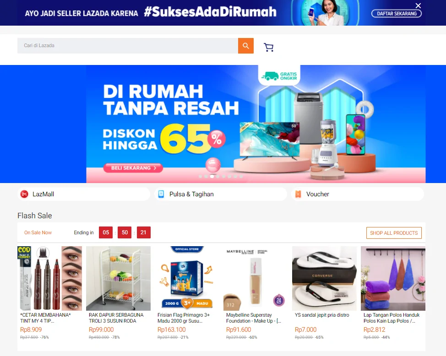Close the seller promo banner
The width and height of the screenshot is (446, 356).
point(418,5)
